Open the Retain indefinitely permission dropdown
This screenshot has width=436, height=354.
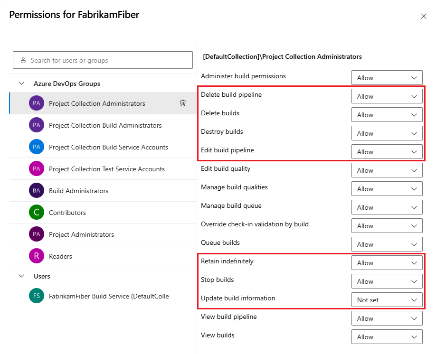pyautogui.click(x=387, y=262)
